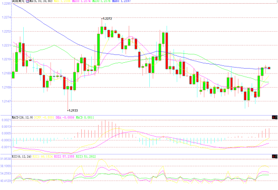Viewport: 278px width, 190px height.
Task: Click the green MACD value in MACD header
Action: (85, 118)
